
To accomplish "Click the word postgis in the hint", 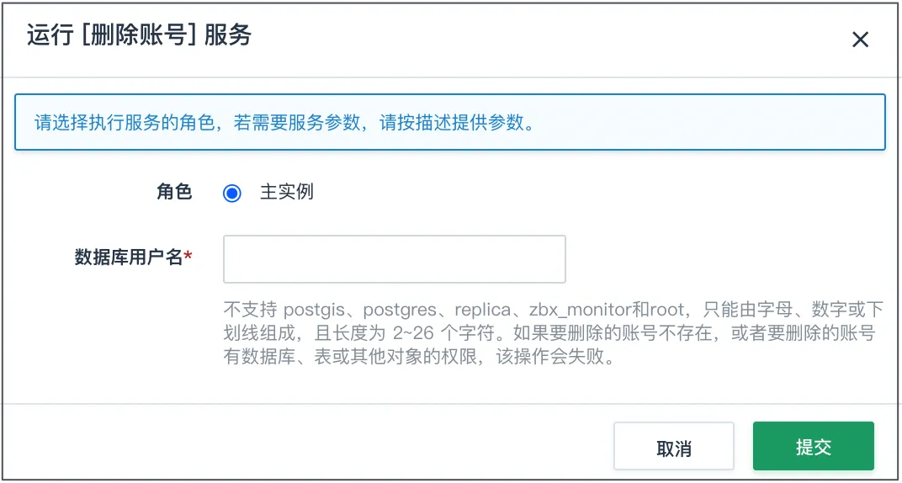I will pos(314,310).
